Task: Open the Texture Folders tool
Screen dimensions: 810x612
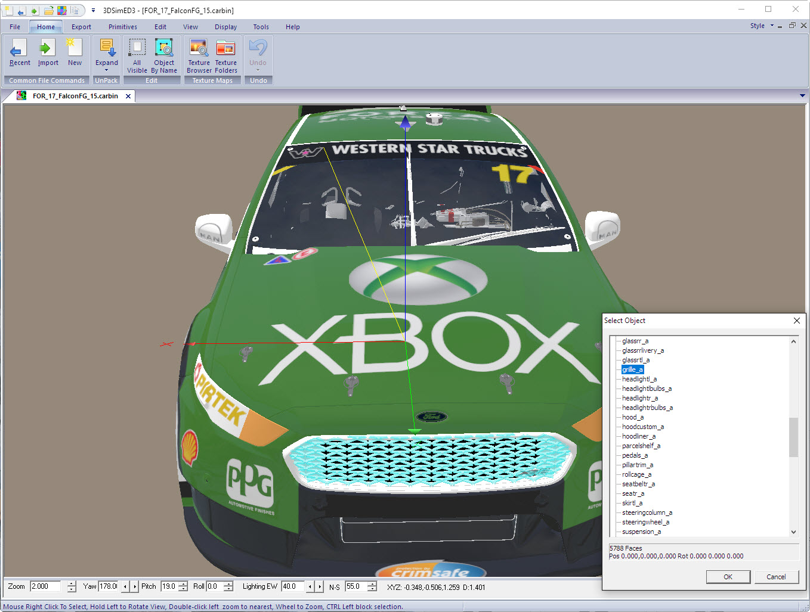Action: pyautogui.click(x=226, y=56)
